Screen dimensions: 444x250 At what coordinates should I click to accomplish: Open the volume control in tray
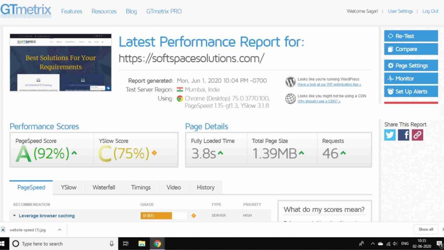pos(395,243)
